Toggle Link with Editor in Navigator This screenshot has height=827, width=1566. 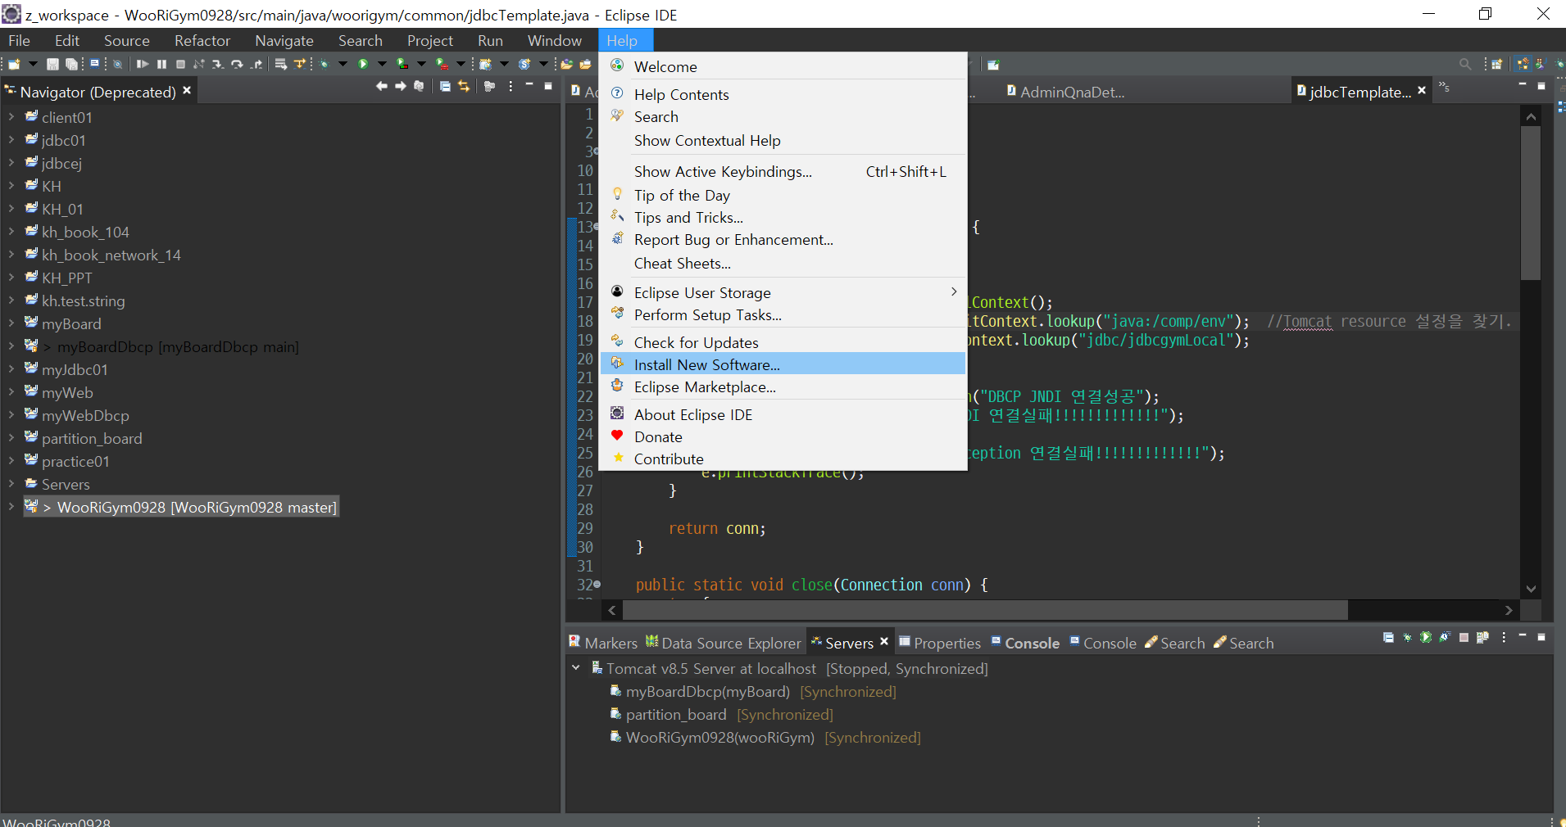[464, 86]
